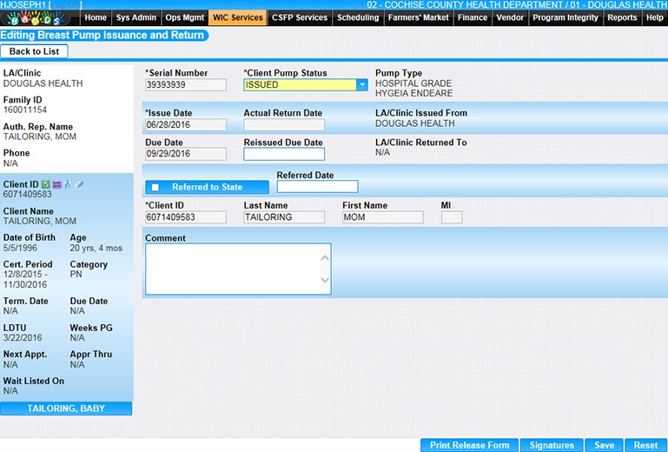Click the purple card icon beside Client ID
Screen dimensions: 668x452
tap(56, 184)
